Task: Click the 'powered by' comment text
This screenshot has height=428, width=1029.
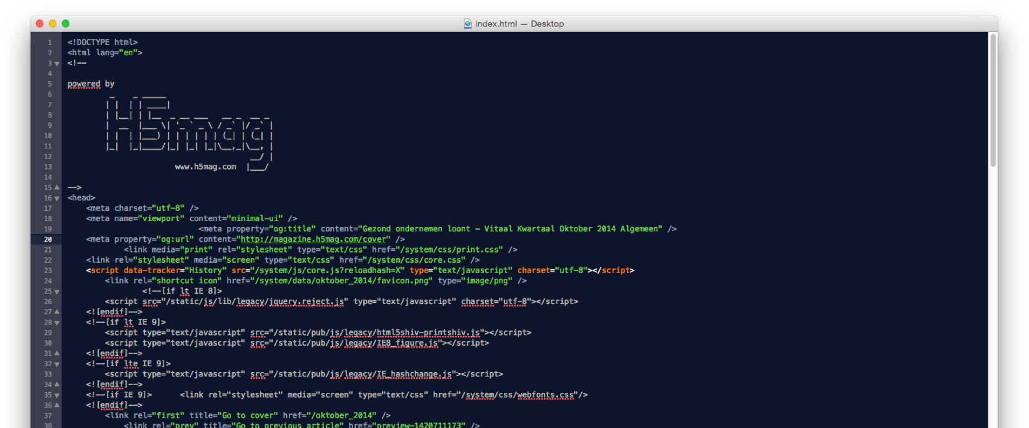Action: coord(91,84)
